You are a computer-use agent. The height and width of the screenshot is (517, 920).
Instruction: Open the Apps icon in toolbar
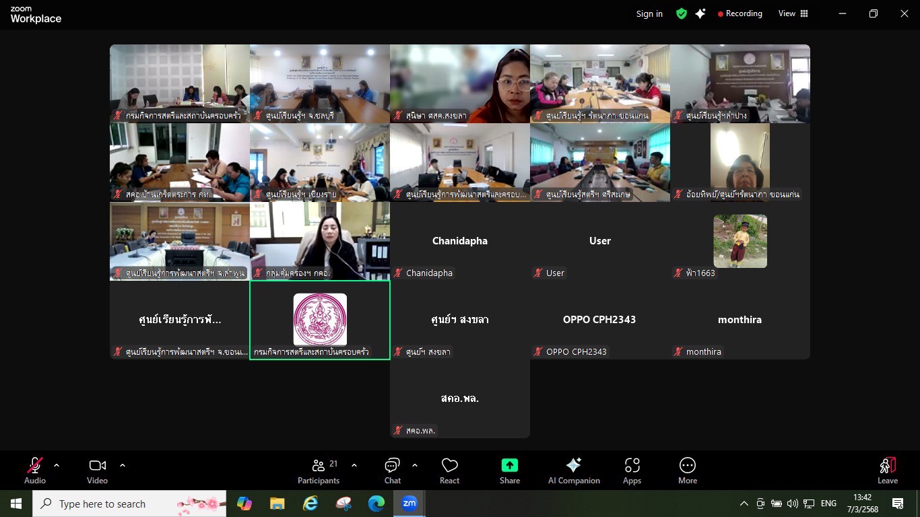tap(632, 470)
